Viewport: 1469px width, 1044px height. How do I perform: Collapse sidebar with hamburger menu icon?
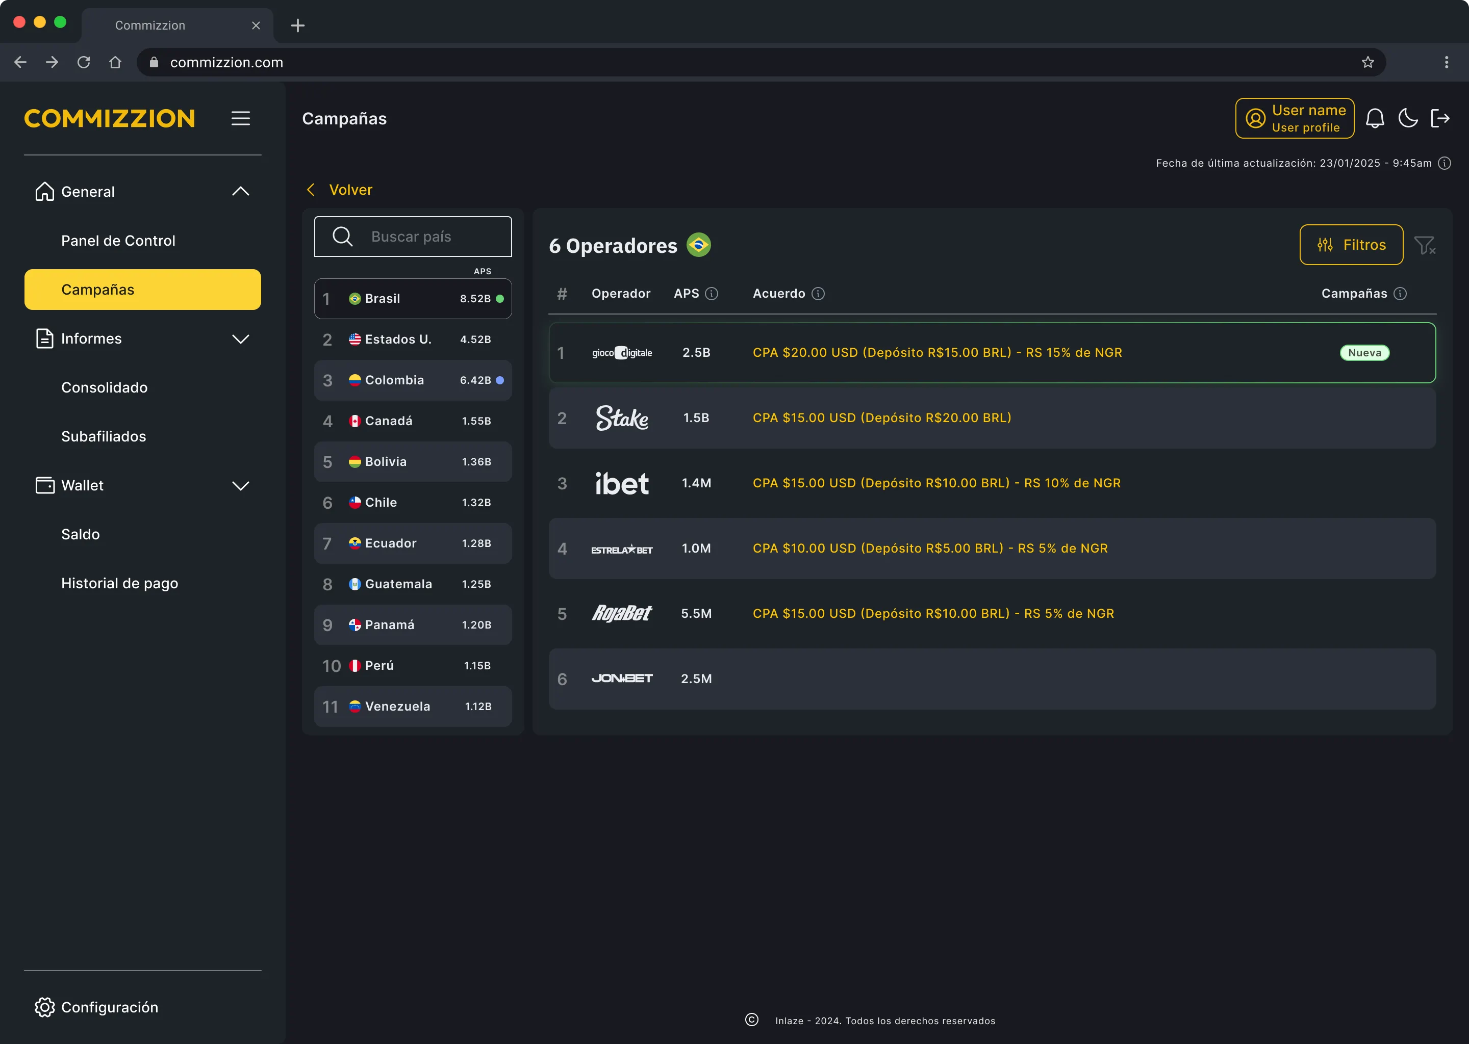[241, 118]
